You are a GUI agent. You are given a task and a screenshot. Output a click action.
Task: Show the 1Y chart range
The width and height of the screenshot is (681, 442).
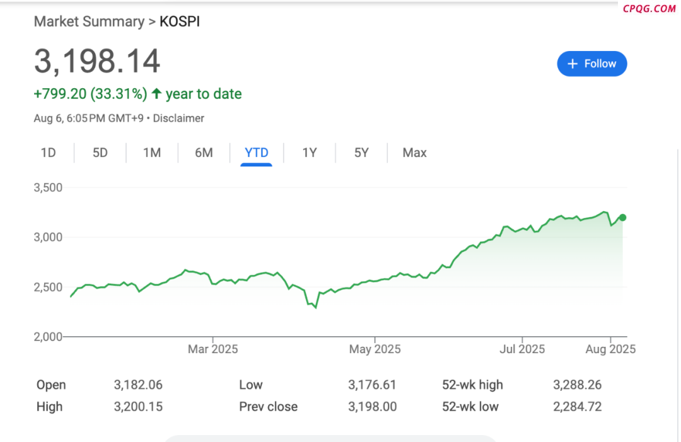pos(310,153)
